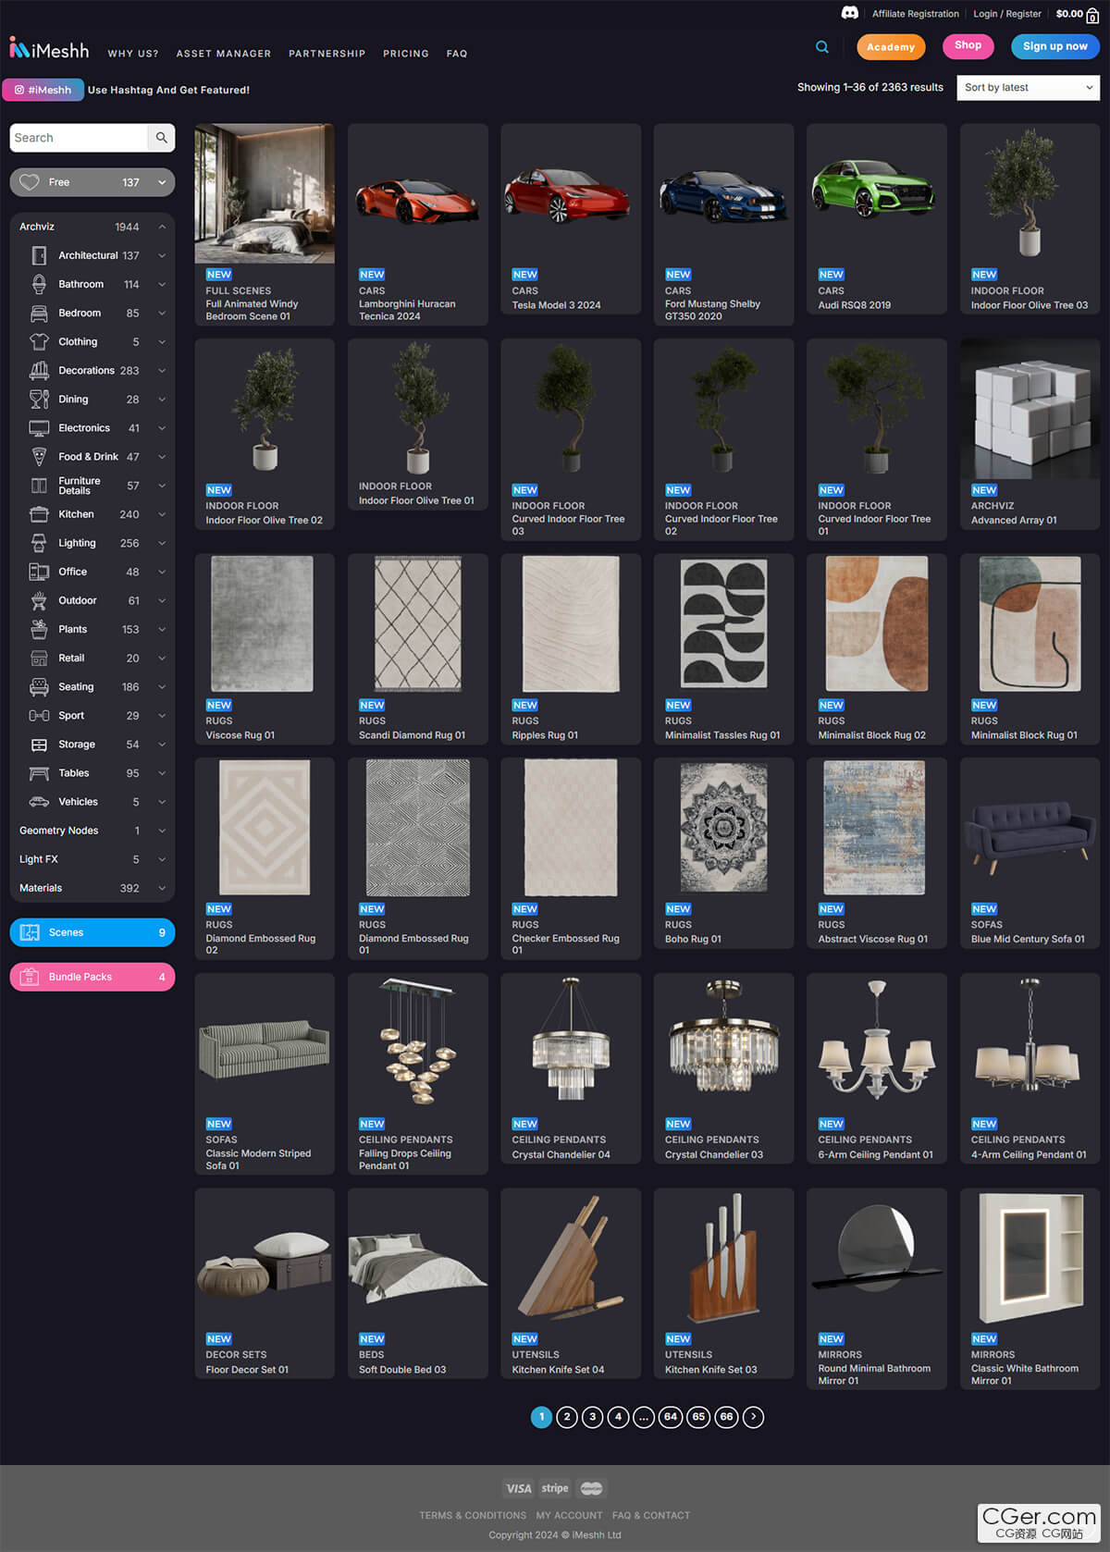Click the Outdoor grill icon
1110x1552 pixels.
(x=39, y=600)
